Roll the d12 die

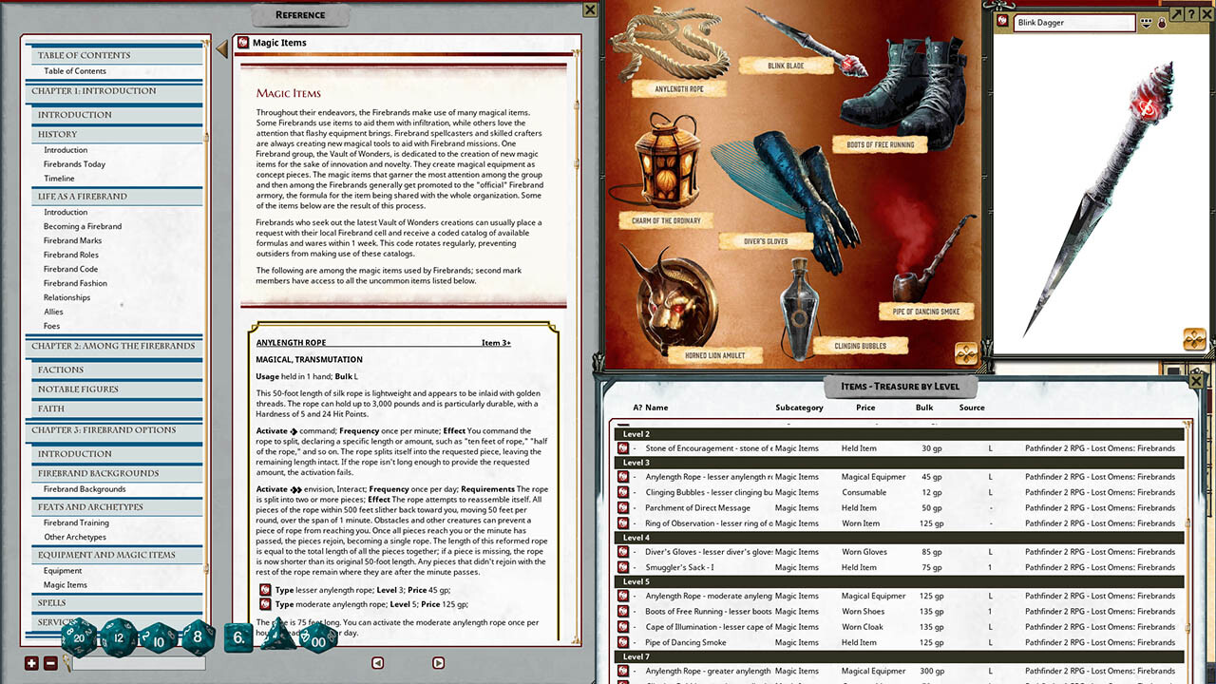tap(116, 636)
